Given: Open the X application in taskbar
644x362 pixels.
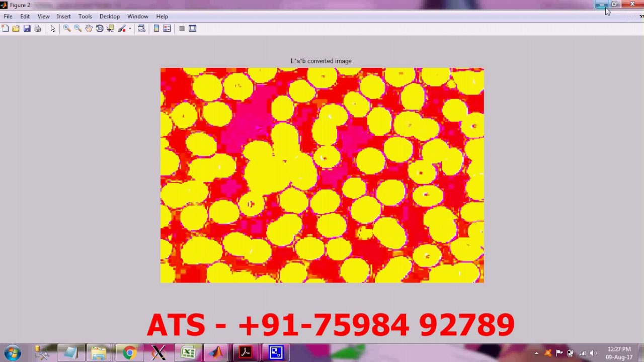Looking at the screenshot, I should coord(158,352).
